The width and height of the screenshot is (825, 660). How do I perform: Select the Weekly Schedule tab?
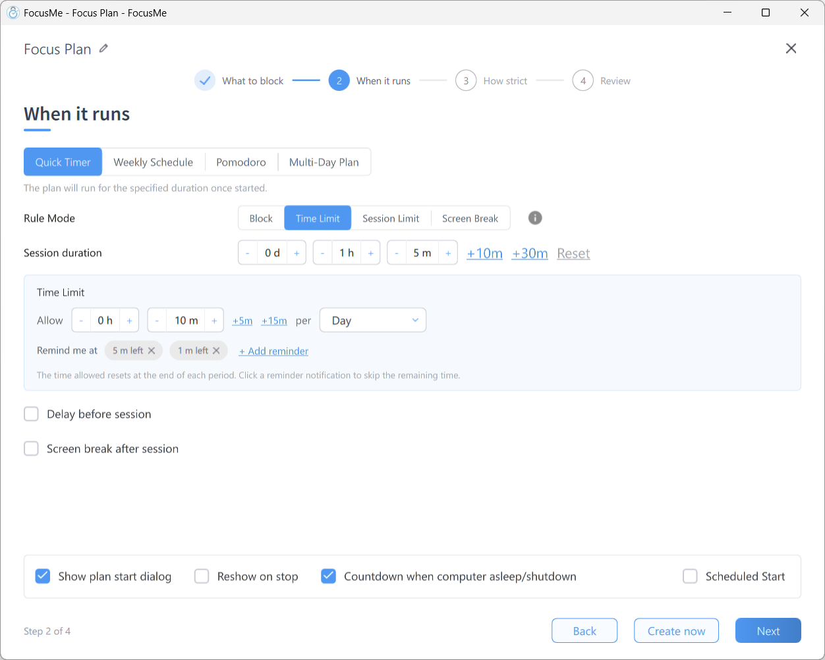point(153,162)
